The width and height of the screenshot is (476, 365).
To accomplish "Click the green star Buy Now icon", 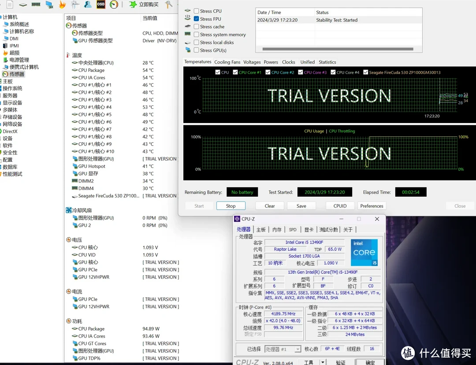I will pyautogui.click(x=133, y=4).
